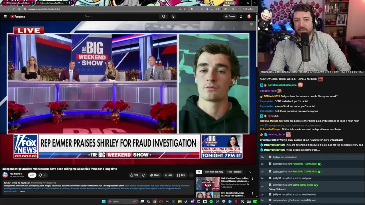Open Discord from the taskbar

point(192,202)
